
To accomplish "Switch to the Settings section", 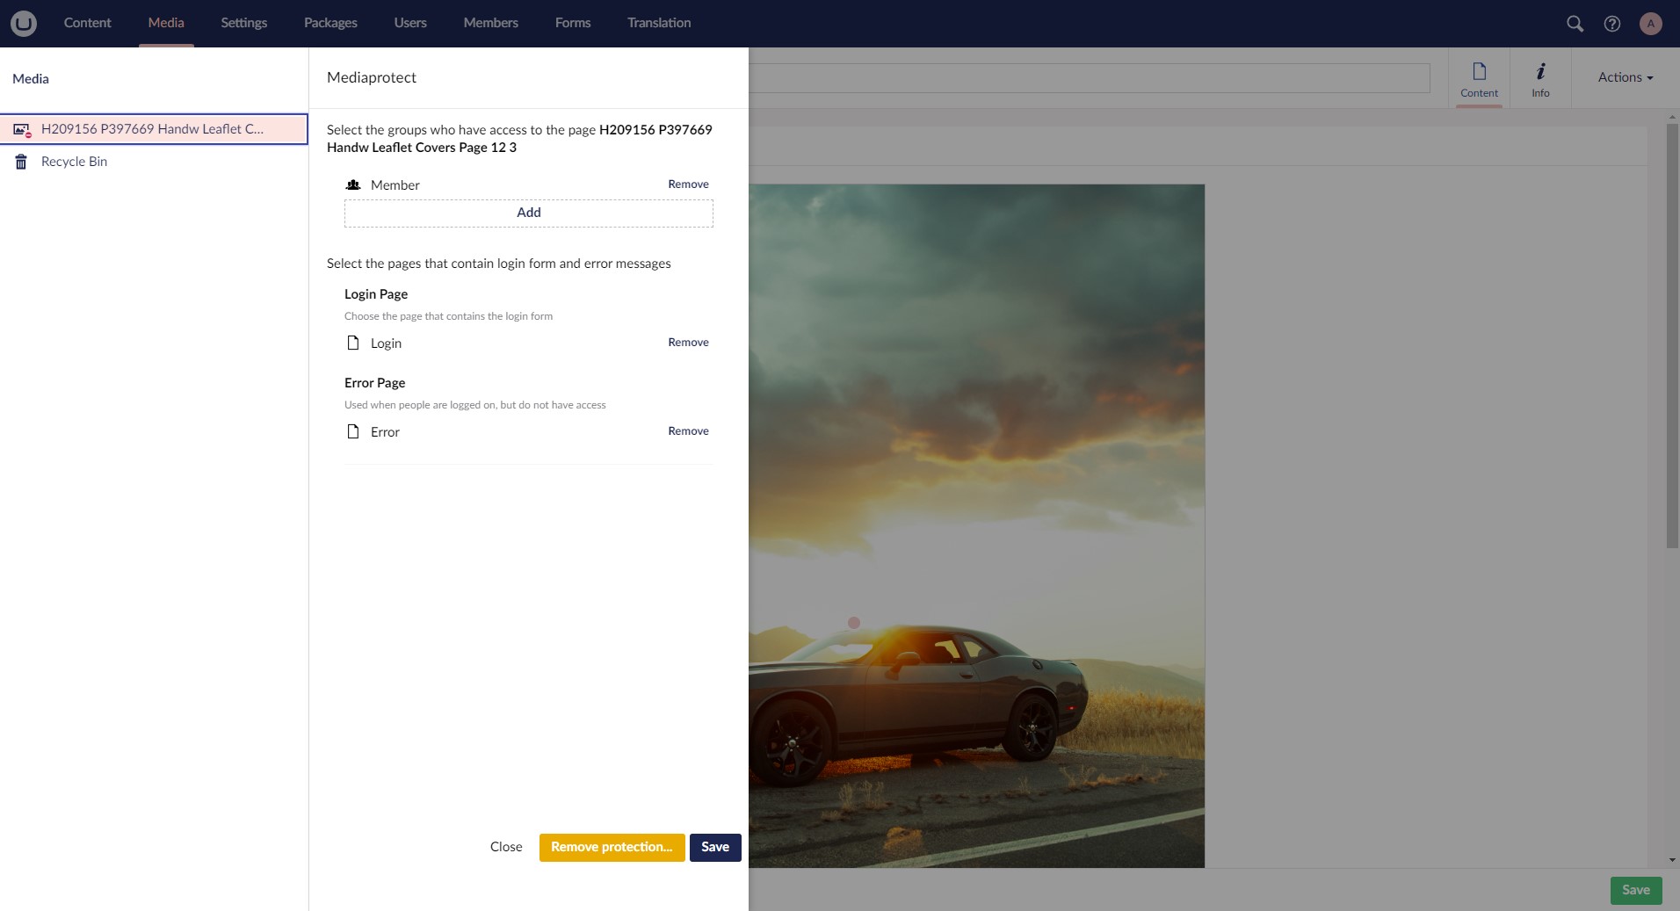I will point(243,23).
